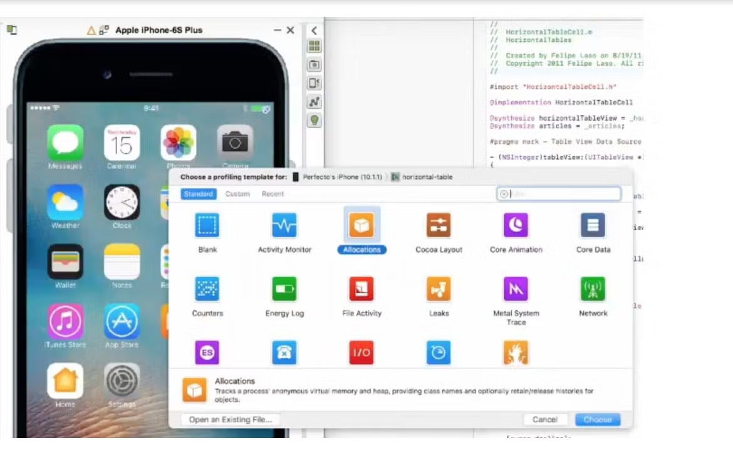Image resolution: width=733 pixels, height=458 pixels.
Task: Select the Allocations template icon
Action: coord(361,225)
